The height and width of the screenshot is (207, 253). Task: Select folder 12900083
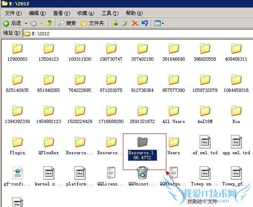pos(18,52)
